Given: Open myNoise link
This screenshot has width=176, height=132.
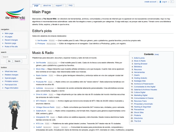Looking at the screenshot, I should pos(39,88).
